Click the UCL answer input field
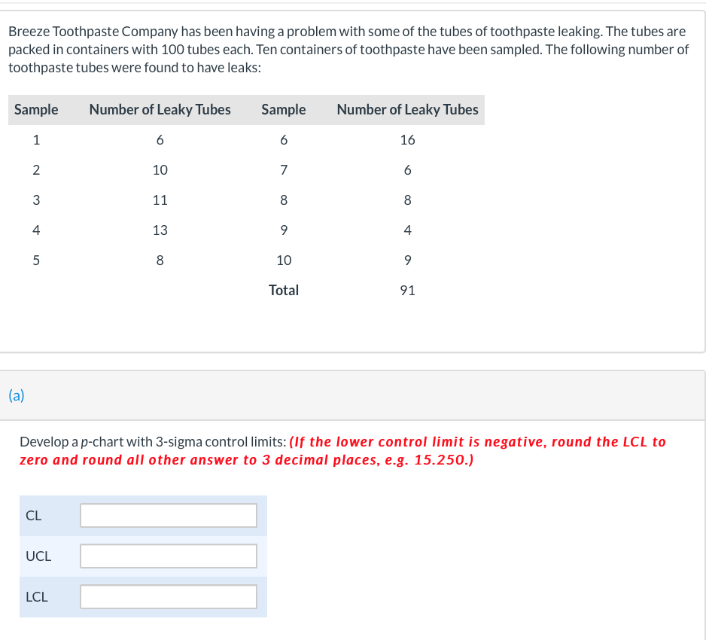Screen dimensions: 706x640 (169, 556)
